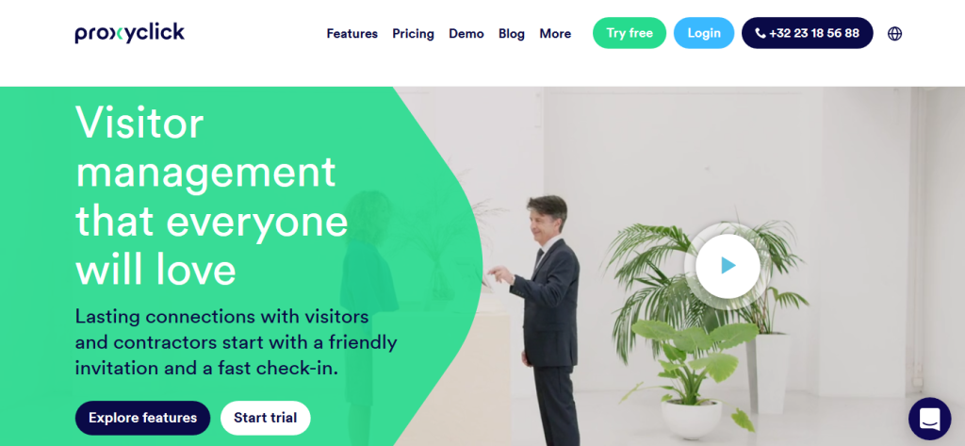
Task: Open the chat widget bubble
Action: (x=930, y=419)
